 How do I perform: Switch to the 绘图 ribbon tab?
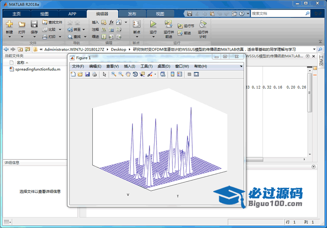pos(44,14)
